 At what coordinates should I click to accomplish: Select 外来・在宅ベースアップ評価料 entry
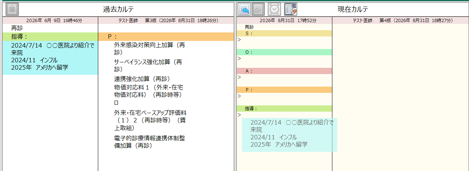[150, 120]
